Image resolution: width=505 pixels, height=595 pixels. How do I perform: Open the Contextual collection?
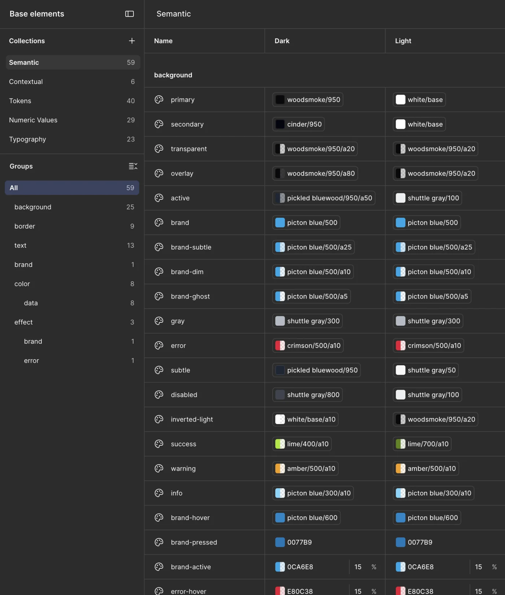(73, 81)
